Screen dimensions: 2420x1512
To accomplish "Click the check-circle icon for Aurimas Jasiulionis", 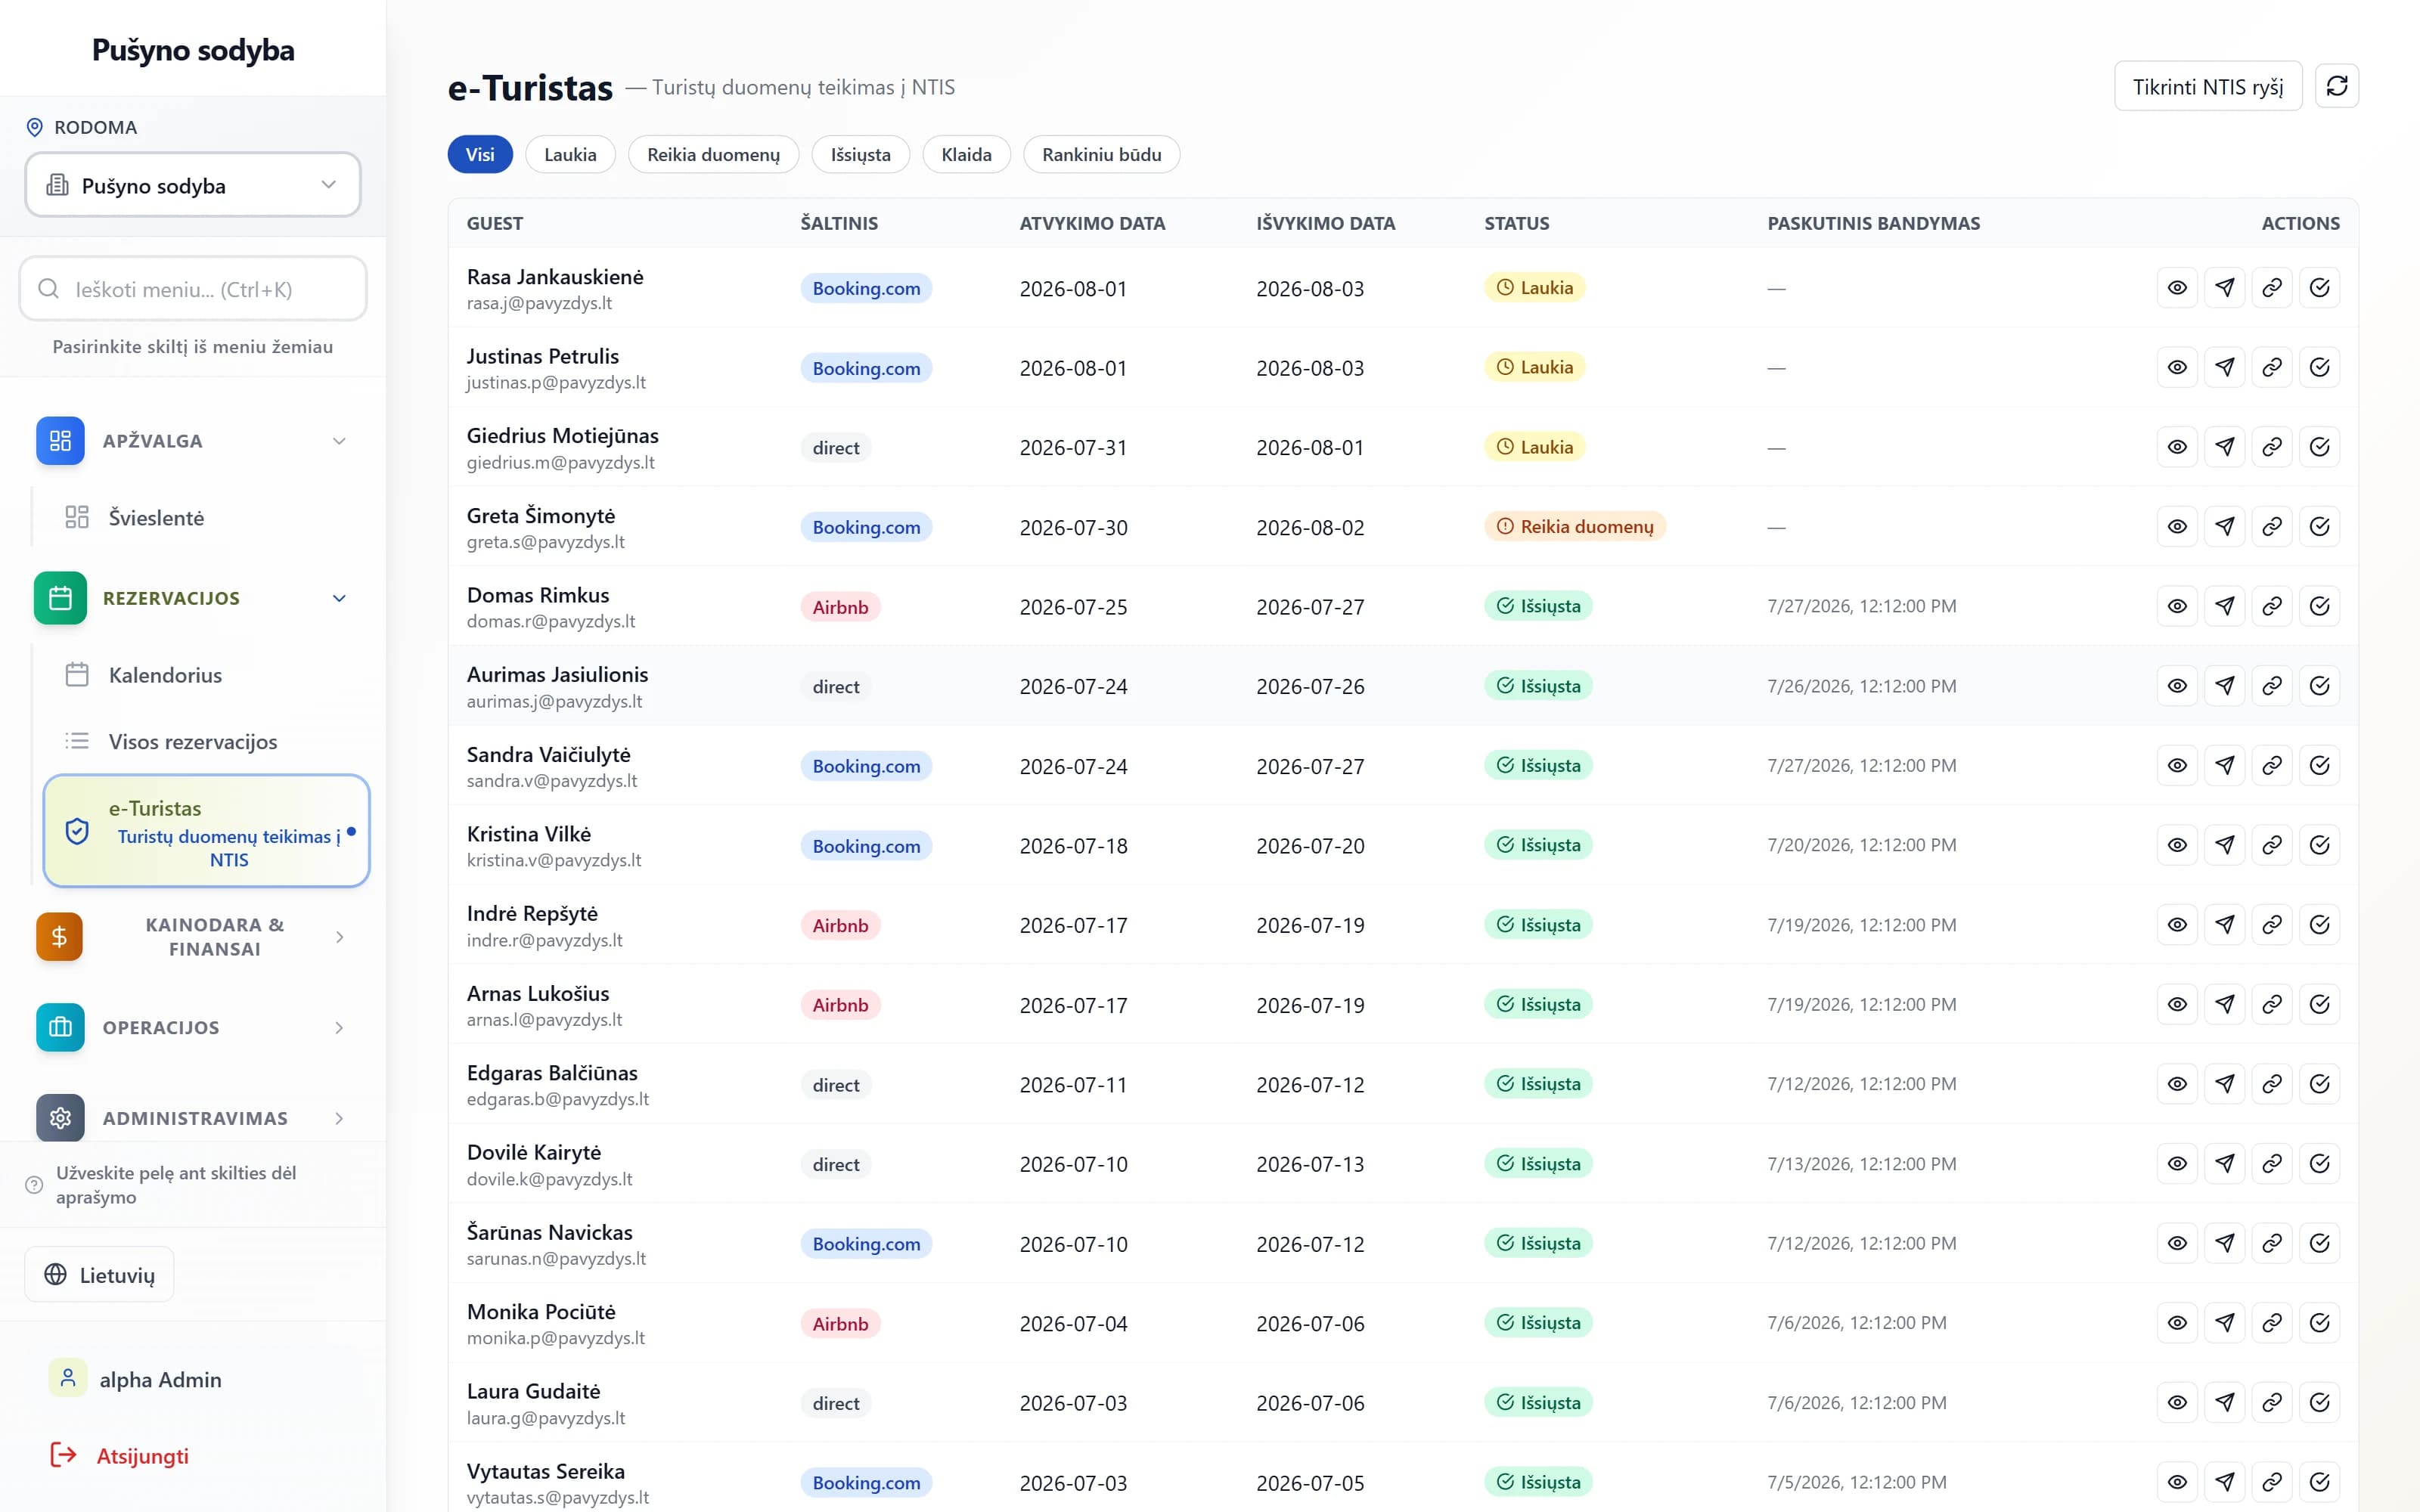I will click(2319, 686).
